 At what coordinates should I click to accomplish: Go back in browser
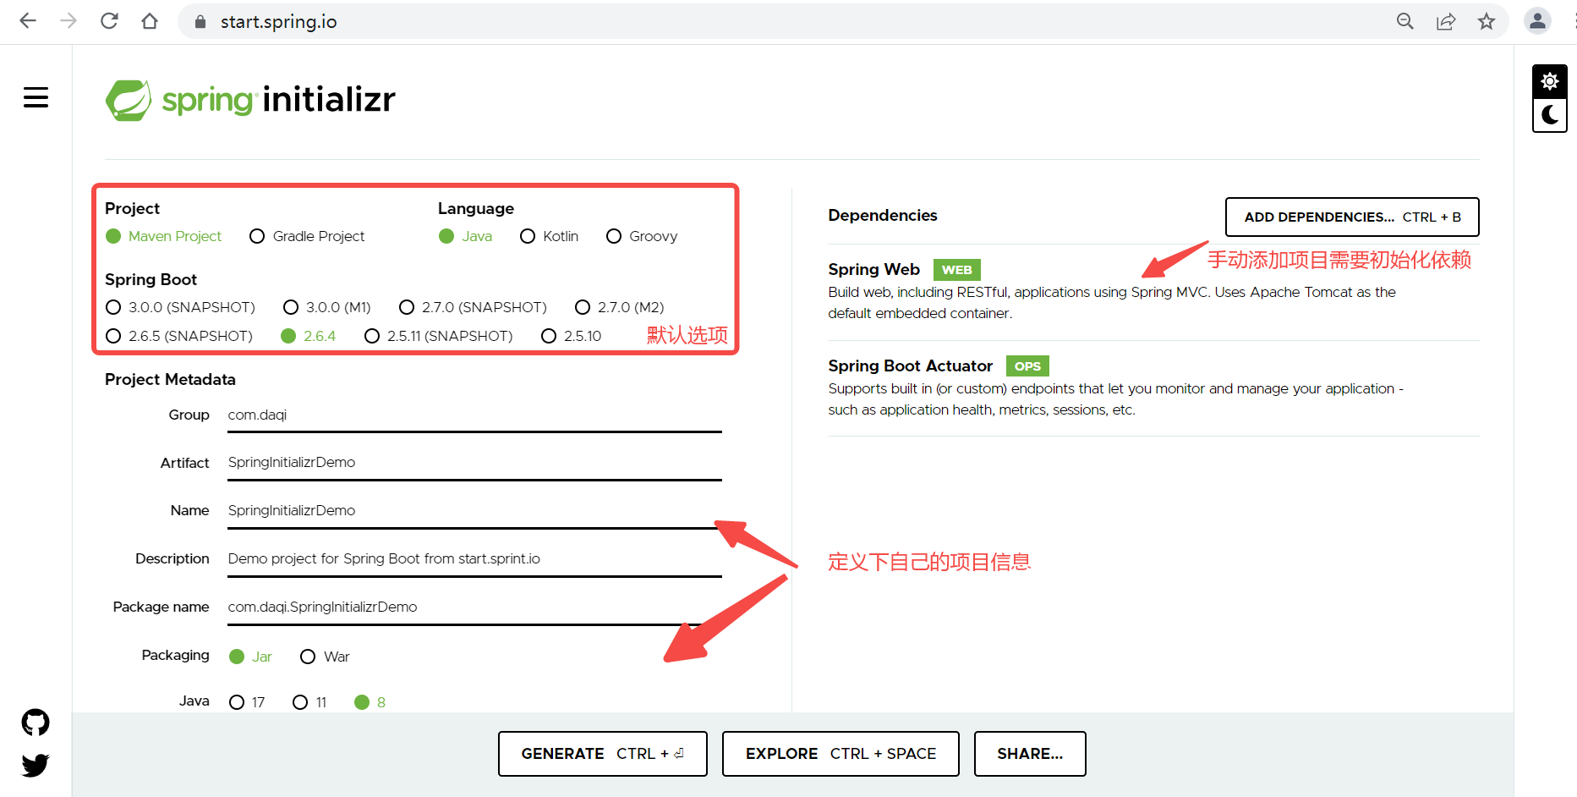tap(28, 21)
